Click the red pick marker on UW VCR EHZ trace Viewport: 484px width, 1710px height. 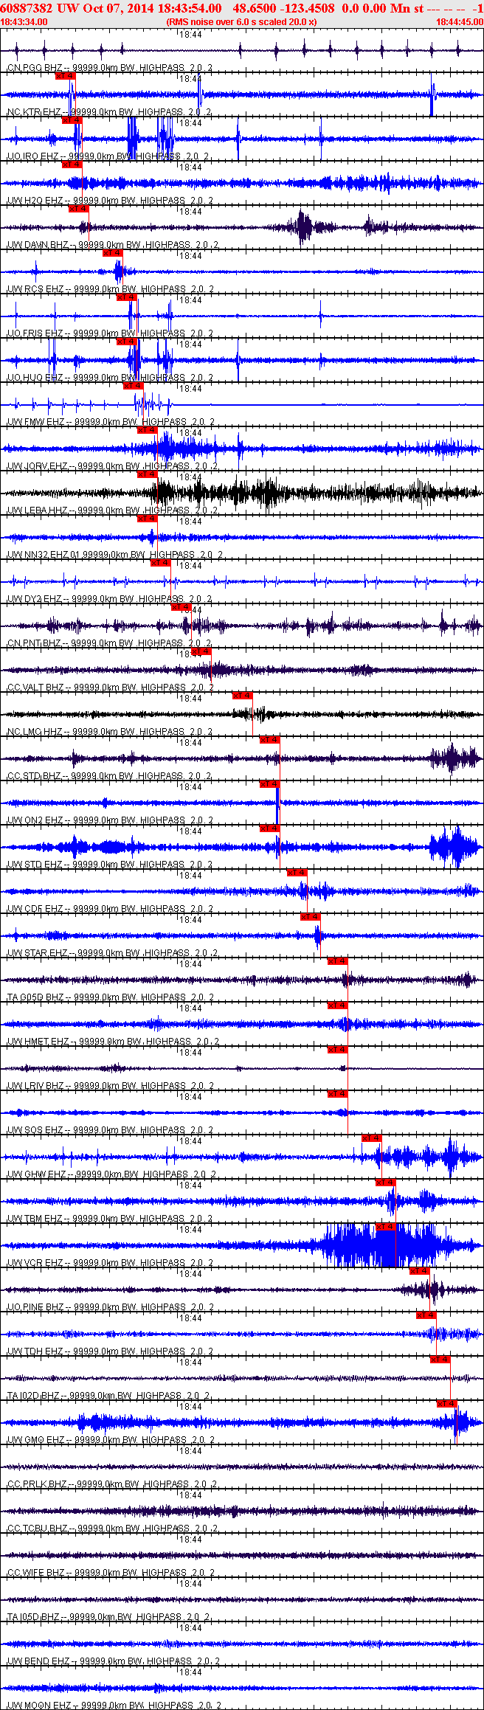coord(386,1227)
